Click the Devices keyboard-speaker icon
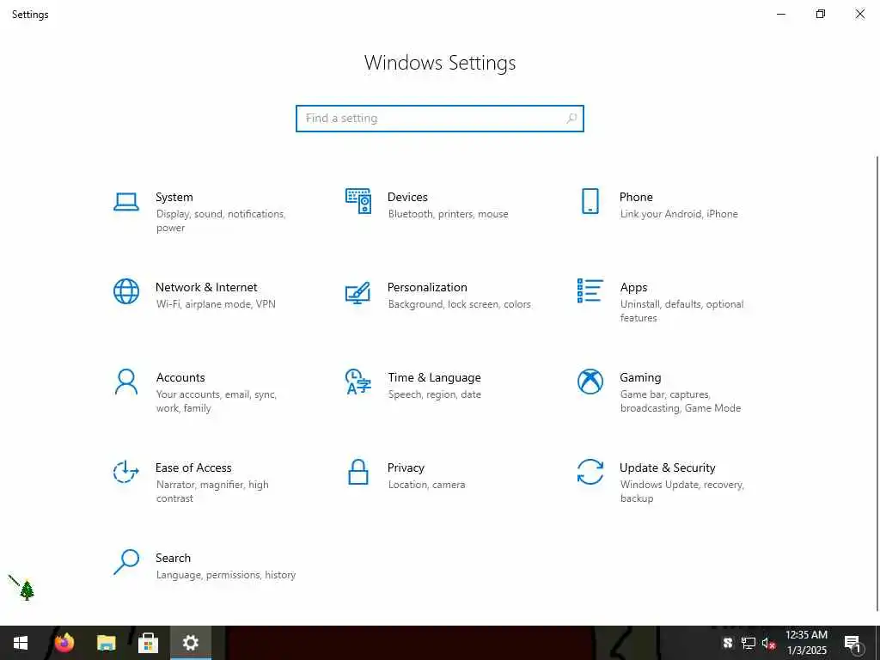The height and width of the screenshot is (660, 880). (358, 201)
